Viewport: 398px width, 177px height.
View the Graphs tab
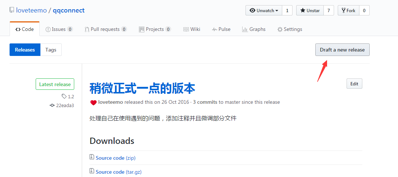[x=254, y=29]
